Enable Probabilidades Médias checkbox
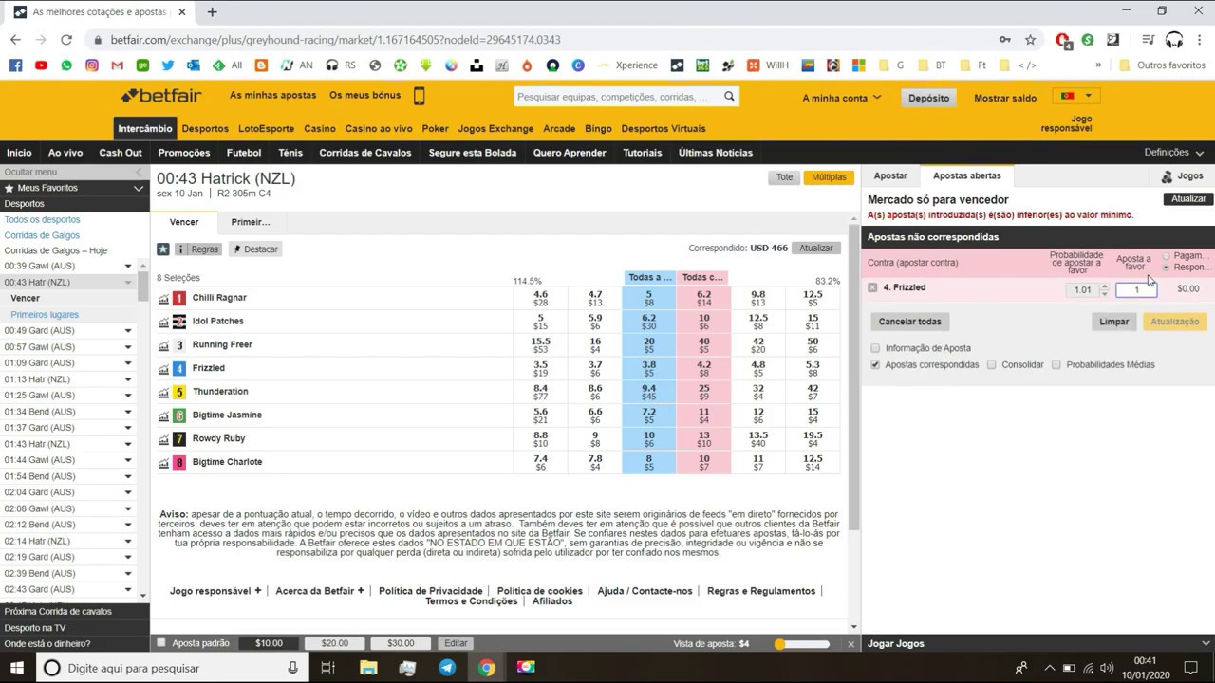 tap(1056, 364)
